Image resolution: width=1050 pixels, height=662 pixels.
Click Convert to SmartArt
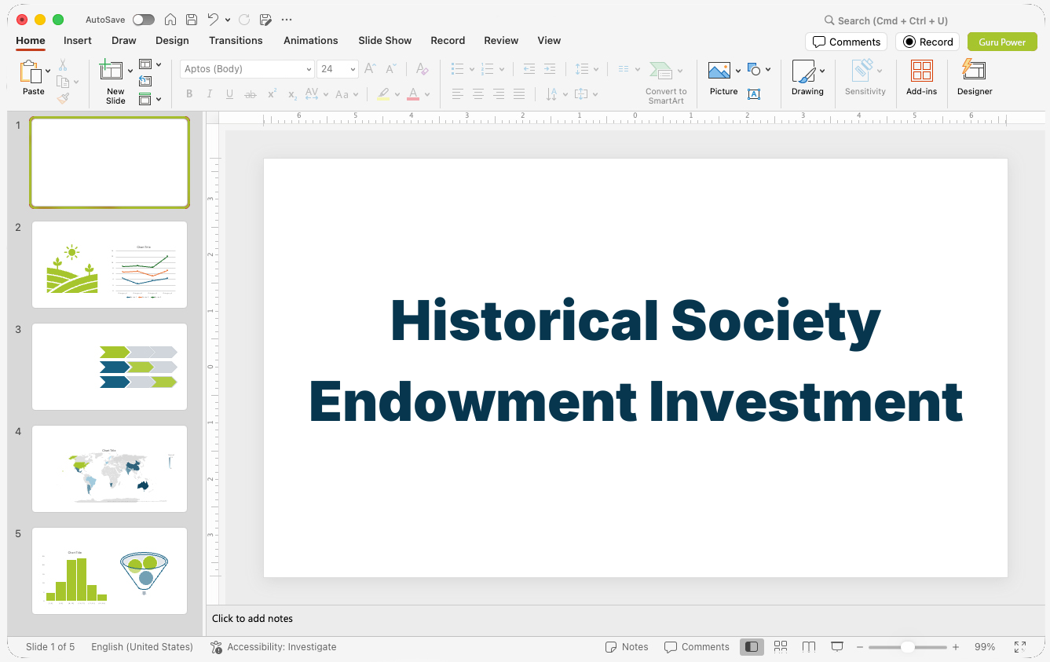[666, 82]
